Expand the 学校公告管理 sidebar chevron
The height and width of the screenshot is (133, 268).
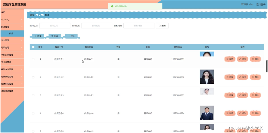[x=22, y=55]
